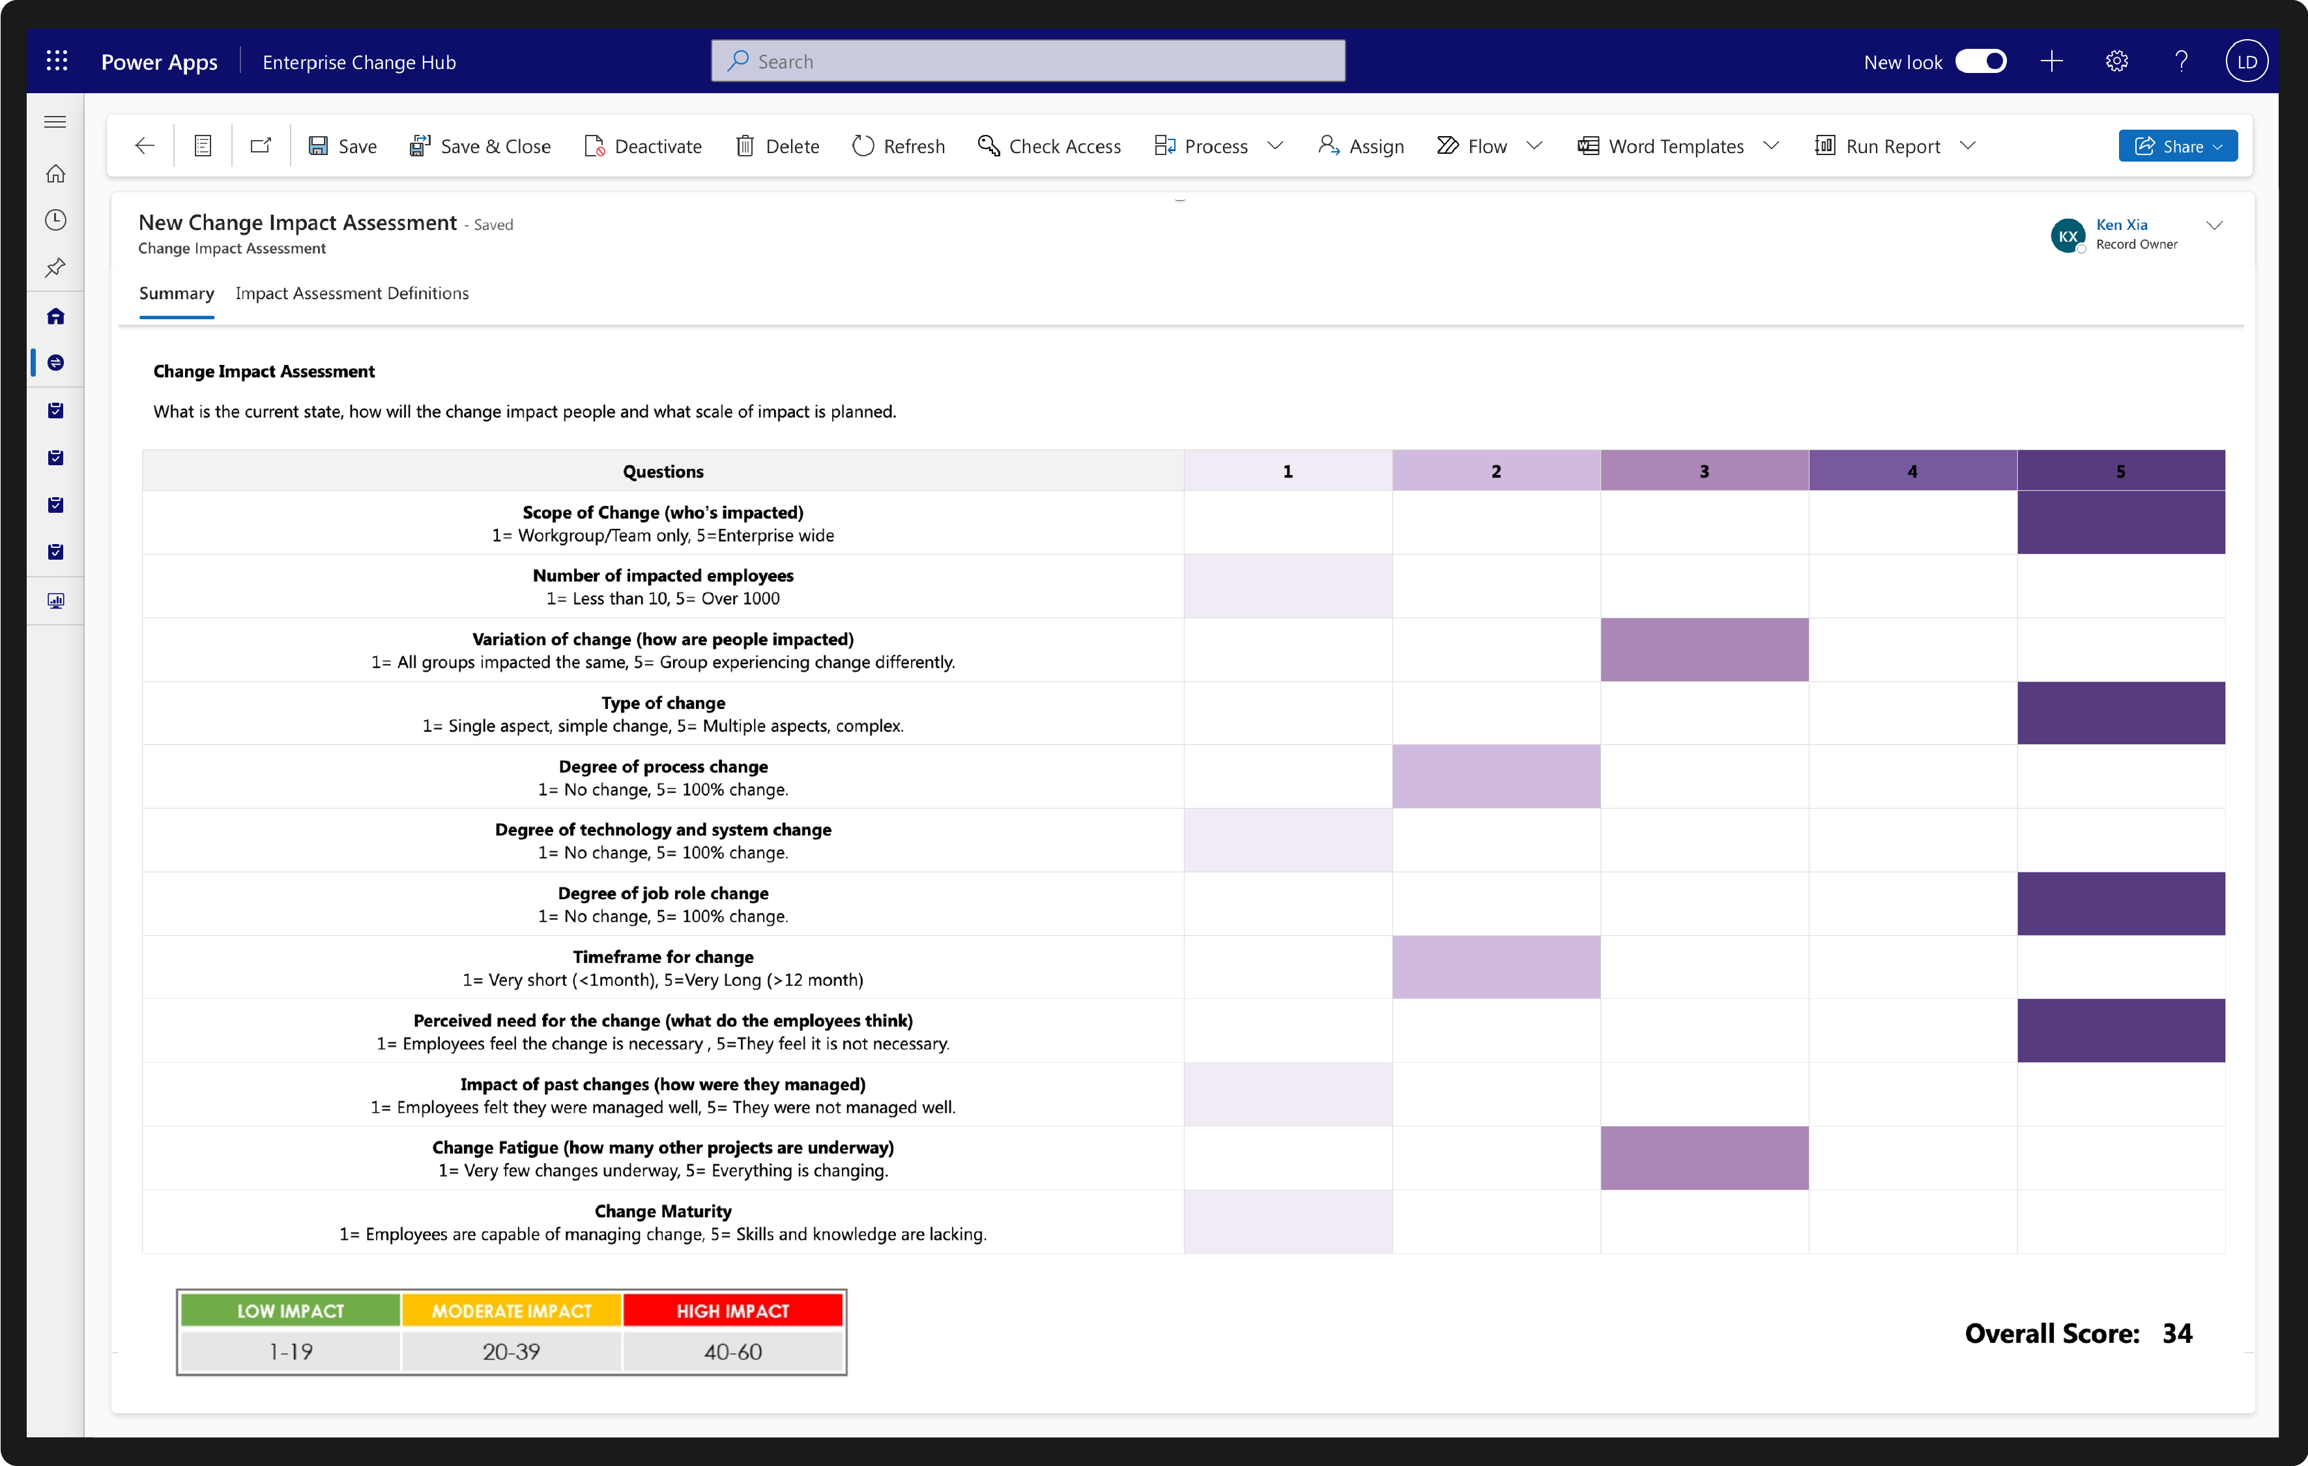Click the Settings gear icon

coord(2116,61)
